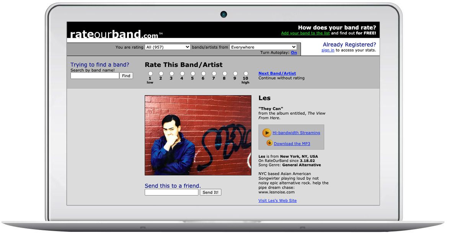Toggle Autoplay via the On link

[x=294, y=52]
